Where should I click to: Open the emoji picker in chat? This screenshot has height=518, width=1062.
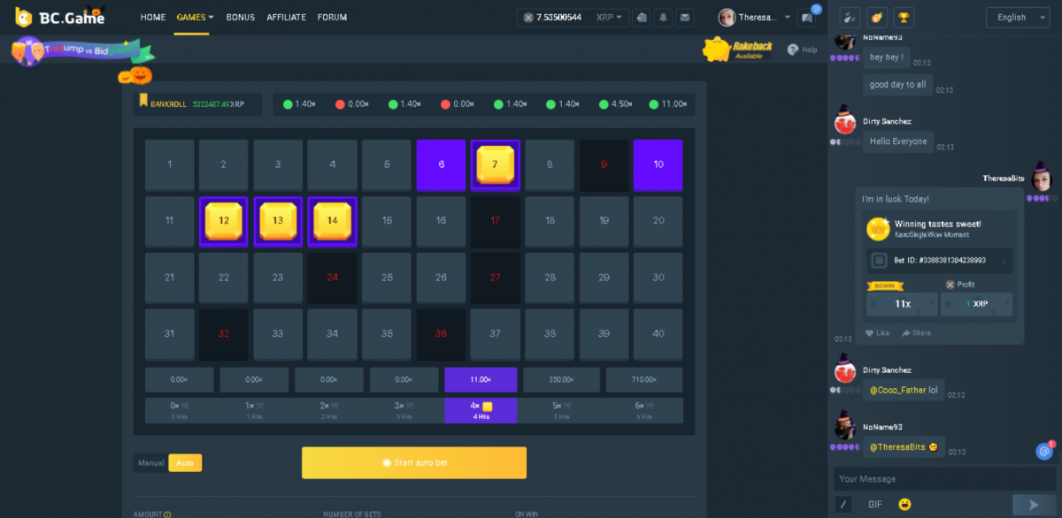pos(904,504)
